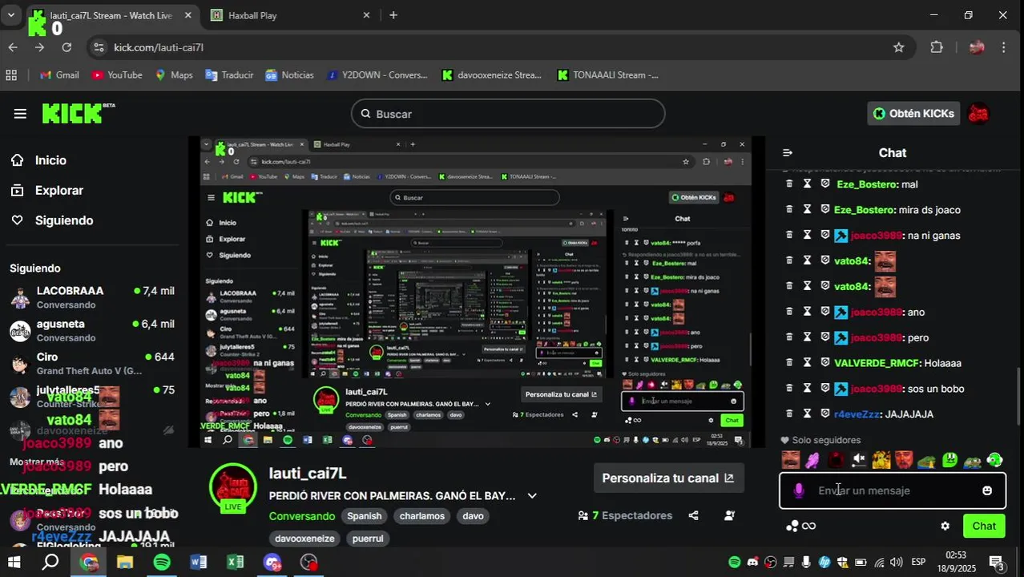Open Siguiendo in sidebar navigation
Screen dimensions: 1024x577
(64, 220)
